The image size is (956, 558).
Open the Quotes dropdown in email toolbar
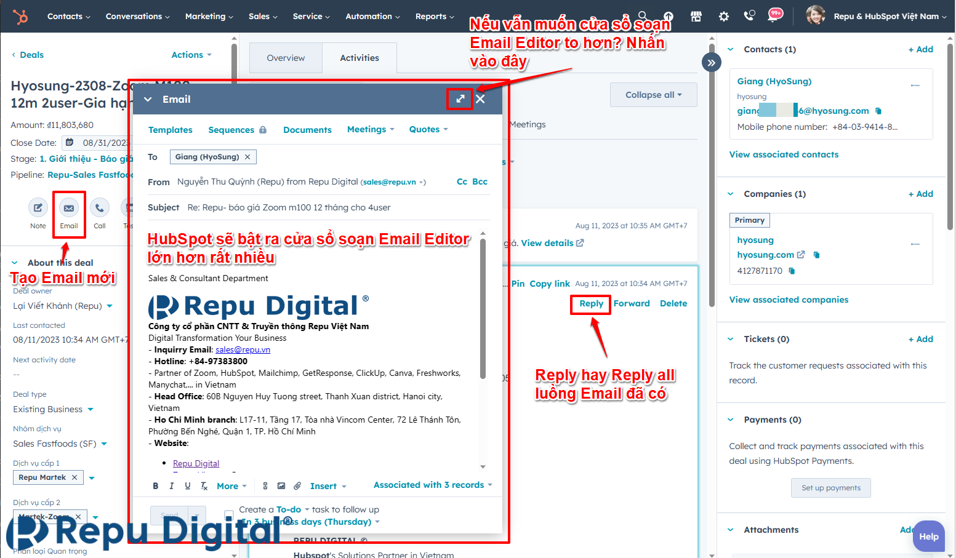click(x=429, y=129)
